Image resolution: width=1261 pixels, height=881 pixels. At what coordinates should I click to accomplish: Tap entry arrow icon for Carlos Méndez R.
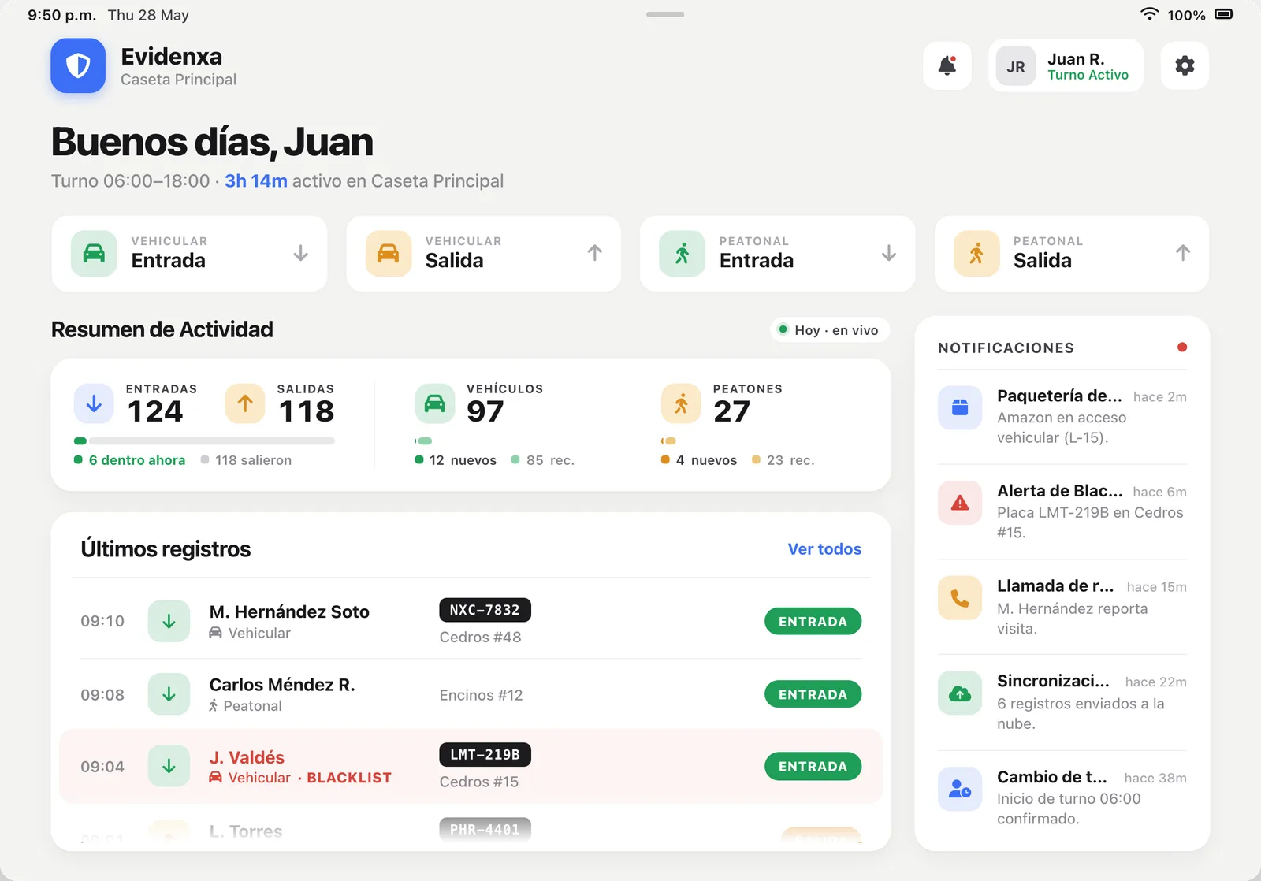tap(169, 694)
